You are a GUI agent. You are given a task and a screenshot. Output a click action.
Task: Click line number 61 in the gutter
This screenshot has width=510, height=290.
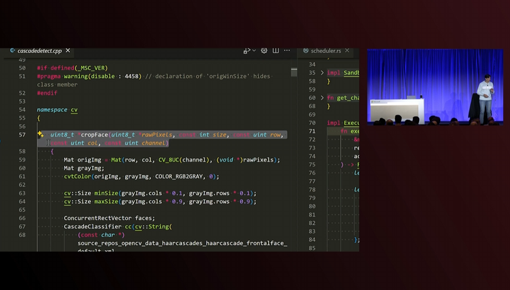pos(22,176)
